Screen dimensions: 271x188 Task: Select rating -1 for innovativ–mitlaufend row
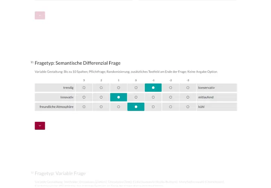pyautogui.click(x=153, y=97)
